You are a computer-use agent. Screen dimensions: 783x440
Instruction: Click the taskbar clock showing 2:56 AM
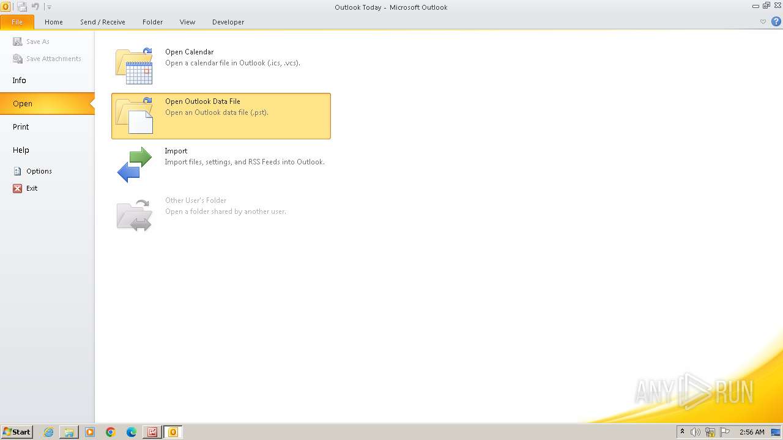752,432
